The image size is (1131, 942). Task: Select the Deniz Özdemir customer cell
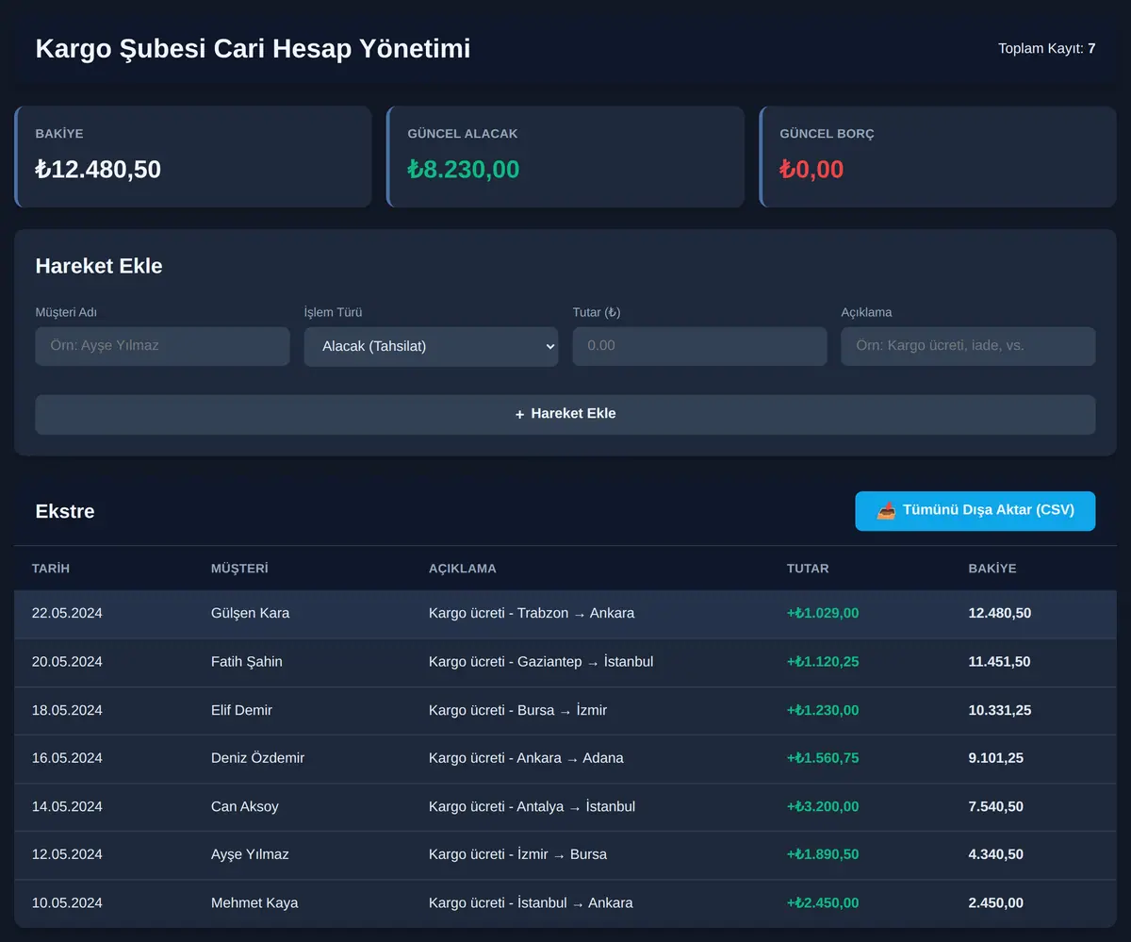click(257, 758)
